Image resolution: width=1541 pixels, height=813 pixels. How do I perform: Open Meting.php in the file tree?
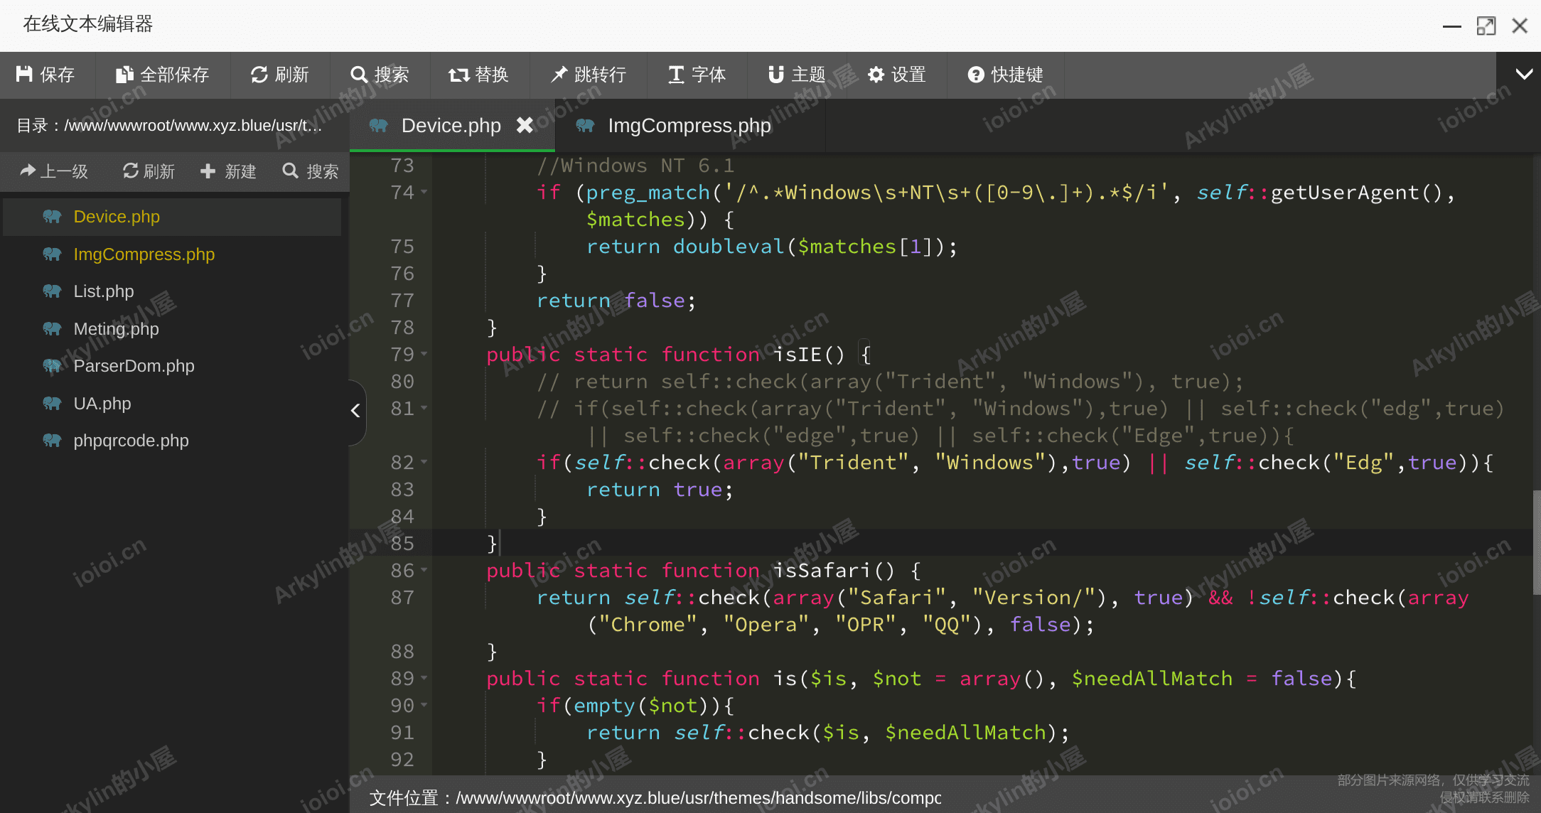pos(172,329)
